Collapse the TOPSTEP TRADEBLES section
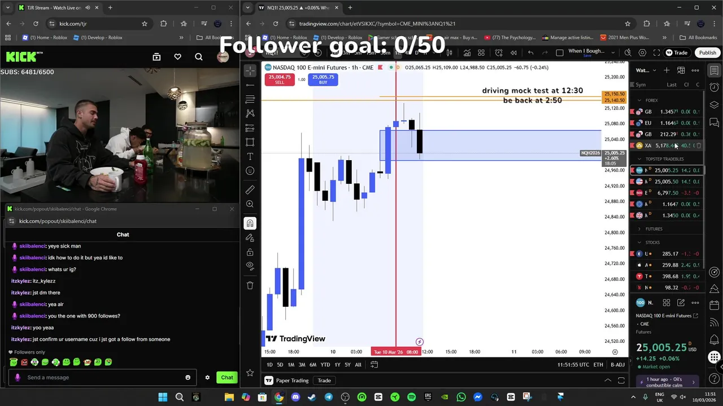723x406 pixels. pyautogui.click(x=639, y=159)
